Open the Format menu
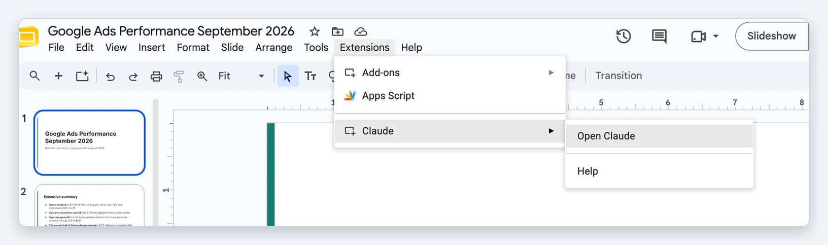 (x=193, y=47)
